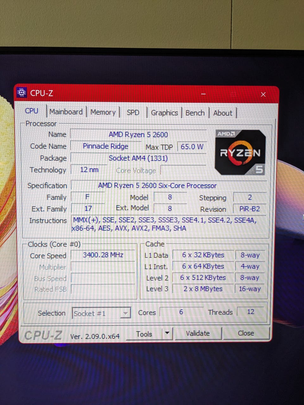Image resolution: width=304 pixels, height=405 pixels.
Task: Click Level 2 value 6 x 512 KBytes
Action: point(203,278)
